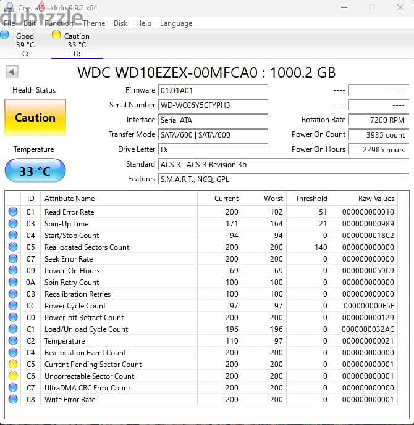Select the UltraDMA CRC Error Count name
This screenshot has height=425, width=414.
coord(87,388)
